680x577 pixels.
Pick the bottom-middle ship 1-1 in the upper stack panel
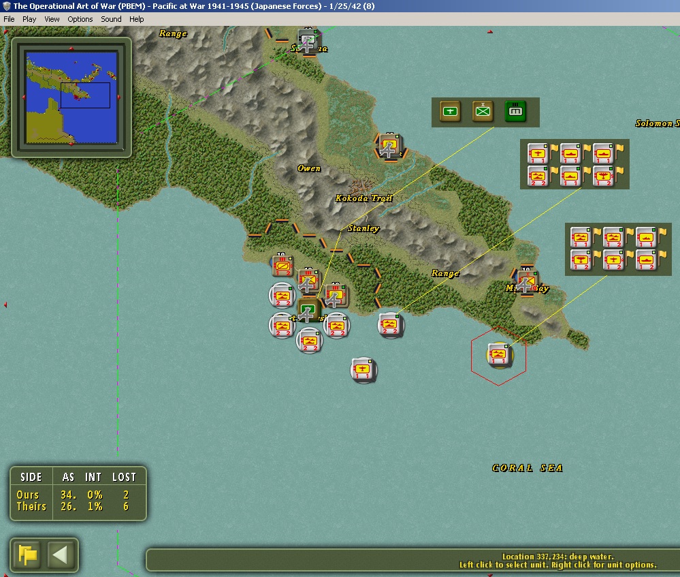point(570,176)
